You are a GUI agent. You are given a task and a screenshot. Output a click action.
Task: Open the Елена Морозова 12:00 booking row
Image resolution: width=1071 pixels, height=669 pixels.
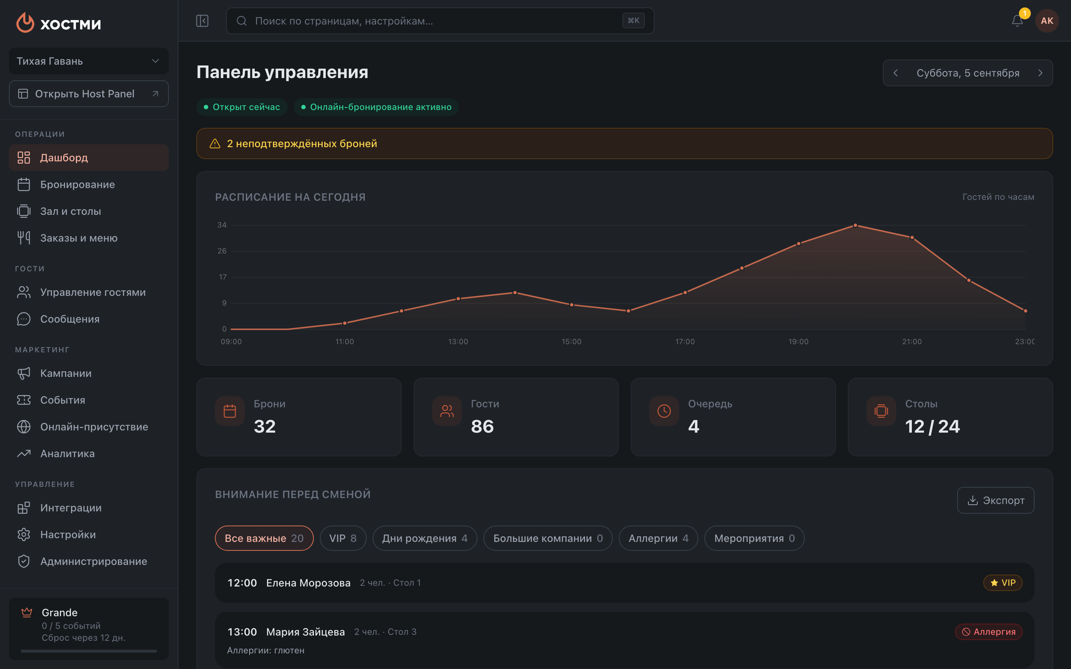pos(624,583)
